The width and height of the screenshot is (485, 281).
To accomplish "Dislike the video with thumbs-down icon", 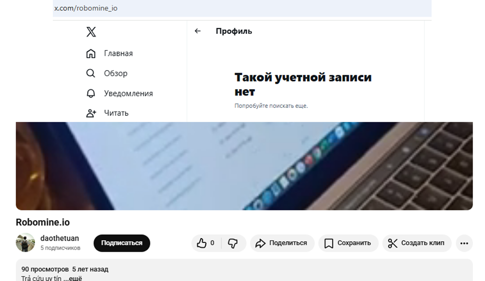I will [233, 243].
